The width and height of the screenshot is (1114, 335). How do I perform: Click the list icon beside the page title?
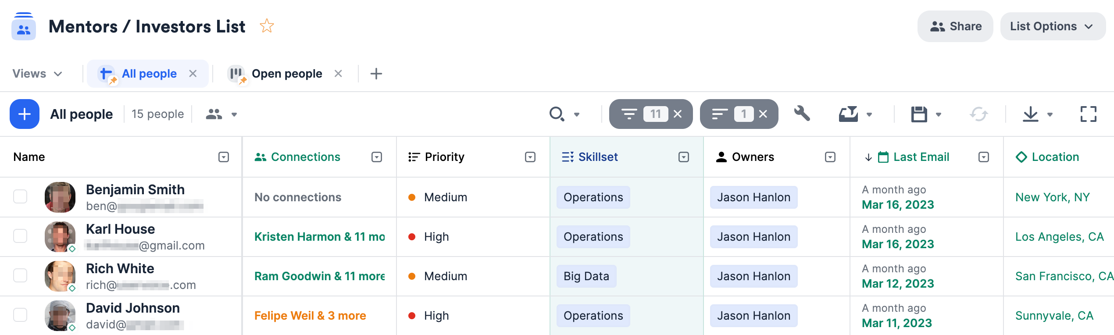click(x=24, y=26)
